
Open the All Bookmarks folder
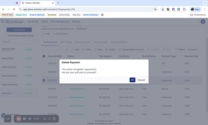(x=197, y=15)
